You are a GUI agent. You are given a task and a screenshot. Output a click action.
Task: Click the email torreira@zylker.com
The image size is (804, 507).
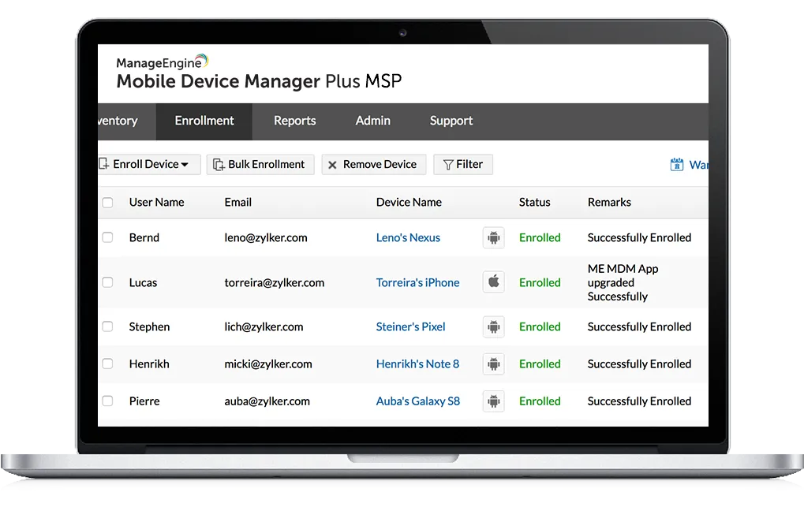(x=275, y=283)
